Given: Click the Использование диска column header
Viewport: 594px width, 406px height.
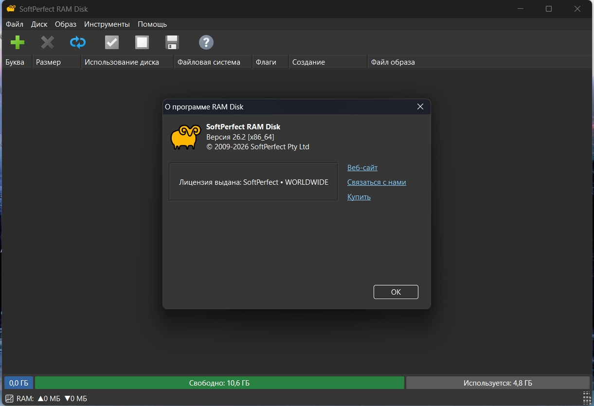Looking at the screenshot, I should pos(127,62).
